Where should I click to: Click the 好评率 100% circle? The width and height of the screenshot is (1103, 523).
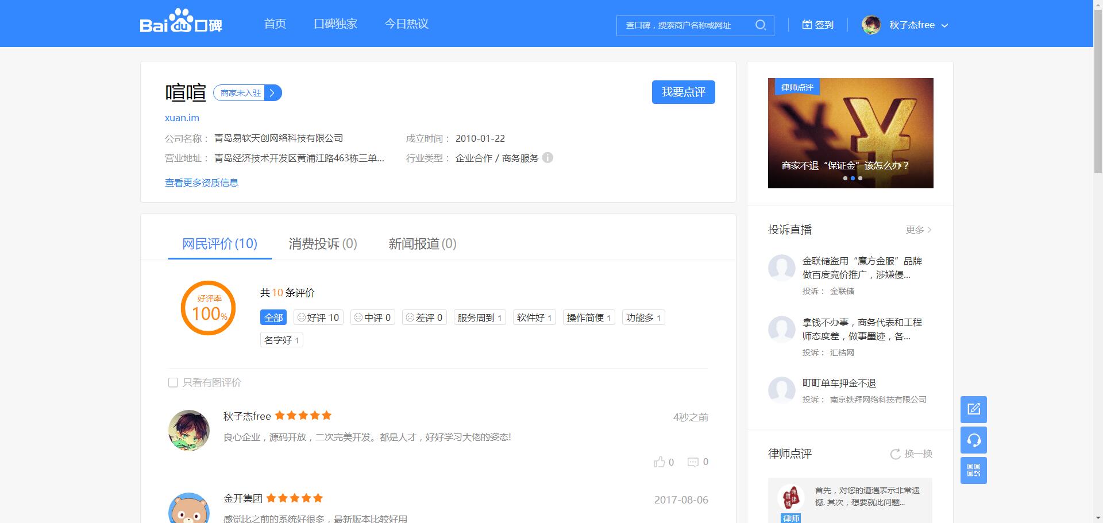pyautogui.click(x=209, y=308)
